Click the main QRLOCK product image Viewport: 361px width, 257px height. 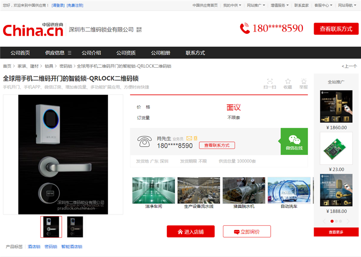pos(63,154)
